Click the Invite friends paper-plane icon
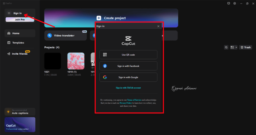The width and height of the screenshot is (256, 135). [x=9, y=54]
